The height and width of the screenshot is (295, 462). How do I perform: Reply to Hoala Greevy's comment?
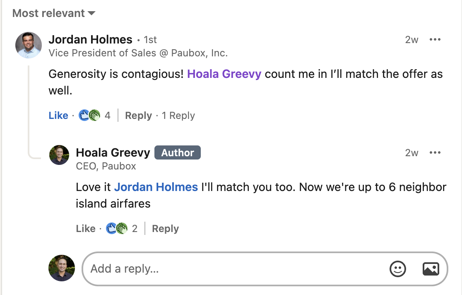165,229
